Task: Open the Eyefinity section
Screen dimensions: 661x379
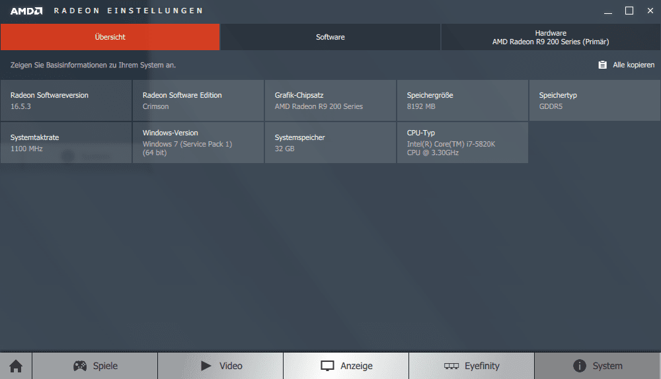Action: click(472, 366)
